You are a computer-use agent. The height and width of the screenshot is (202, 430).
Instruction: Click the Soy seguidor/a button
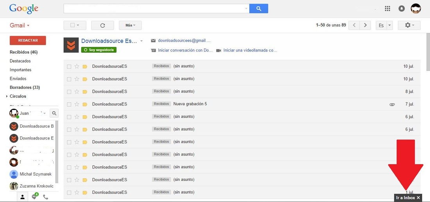[x=99, y=50]
